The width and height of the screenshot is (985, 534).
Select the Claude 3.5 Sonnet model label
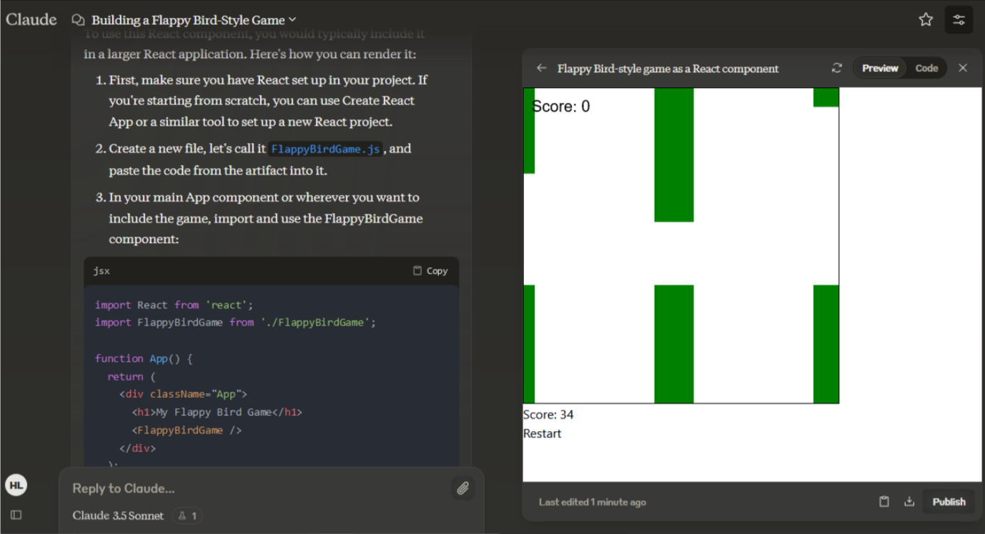(x=118, y=515)
